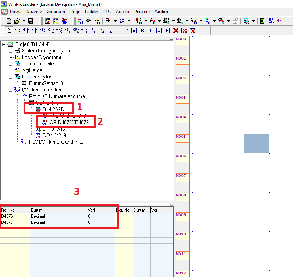Select OR:D4076~D4077 in the tree
This screenshot has width=293, height=277.
[x=69, y=123]
